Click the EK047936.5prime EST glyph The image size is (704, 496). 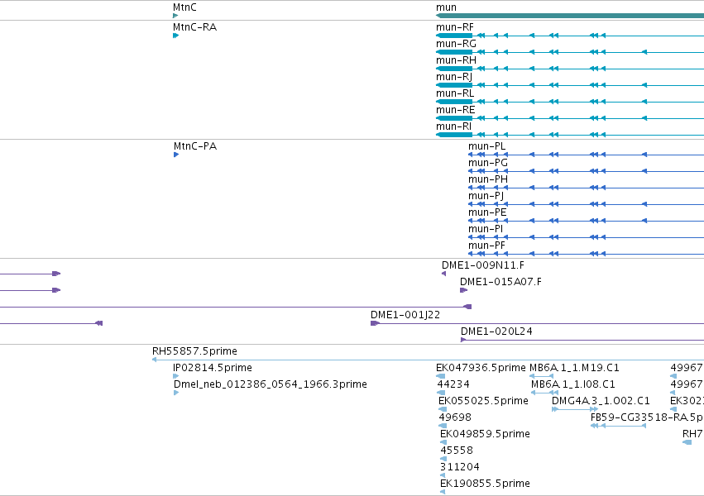point(440,376)
